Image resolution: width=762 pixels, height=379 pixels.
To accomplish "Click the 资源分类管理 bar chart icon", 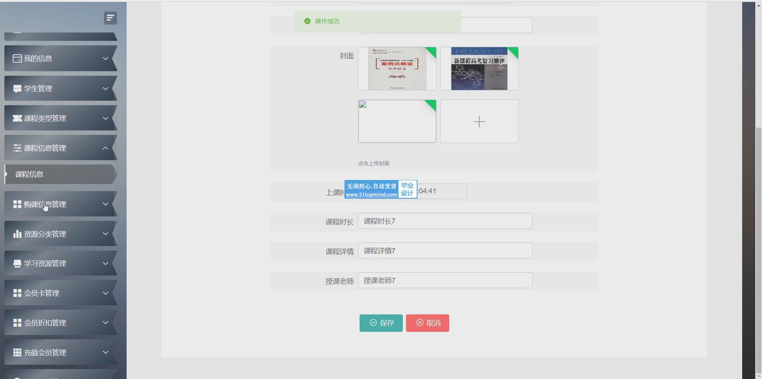I will [17, 234].
